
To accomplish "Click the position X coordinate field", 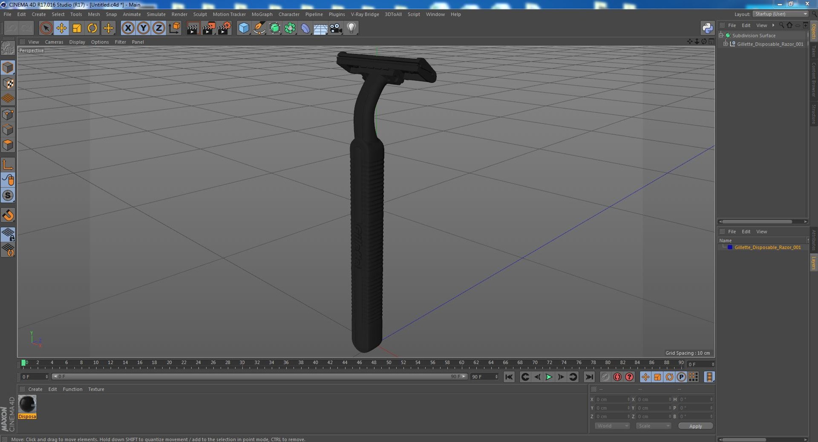I will (612, 399).
